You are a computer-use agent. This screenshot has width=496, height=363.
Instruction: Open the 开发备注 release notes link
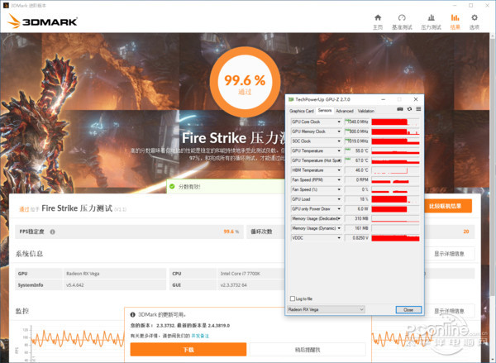(x=200, y=336)
